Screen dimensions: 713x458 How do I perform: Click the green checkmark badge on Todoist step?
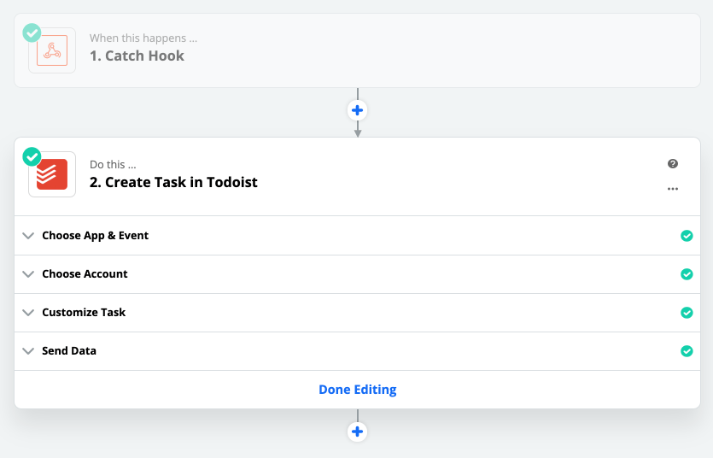32,156
